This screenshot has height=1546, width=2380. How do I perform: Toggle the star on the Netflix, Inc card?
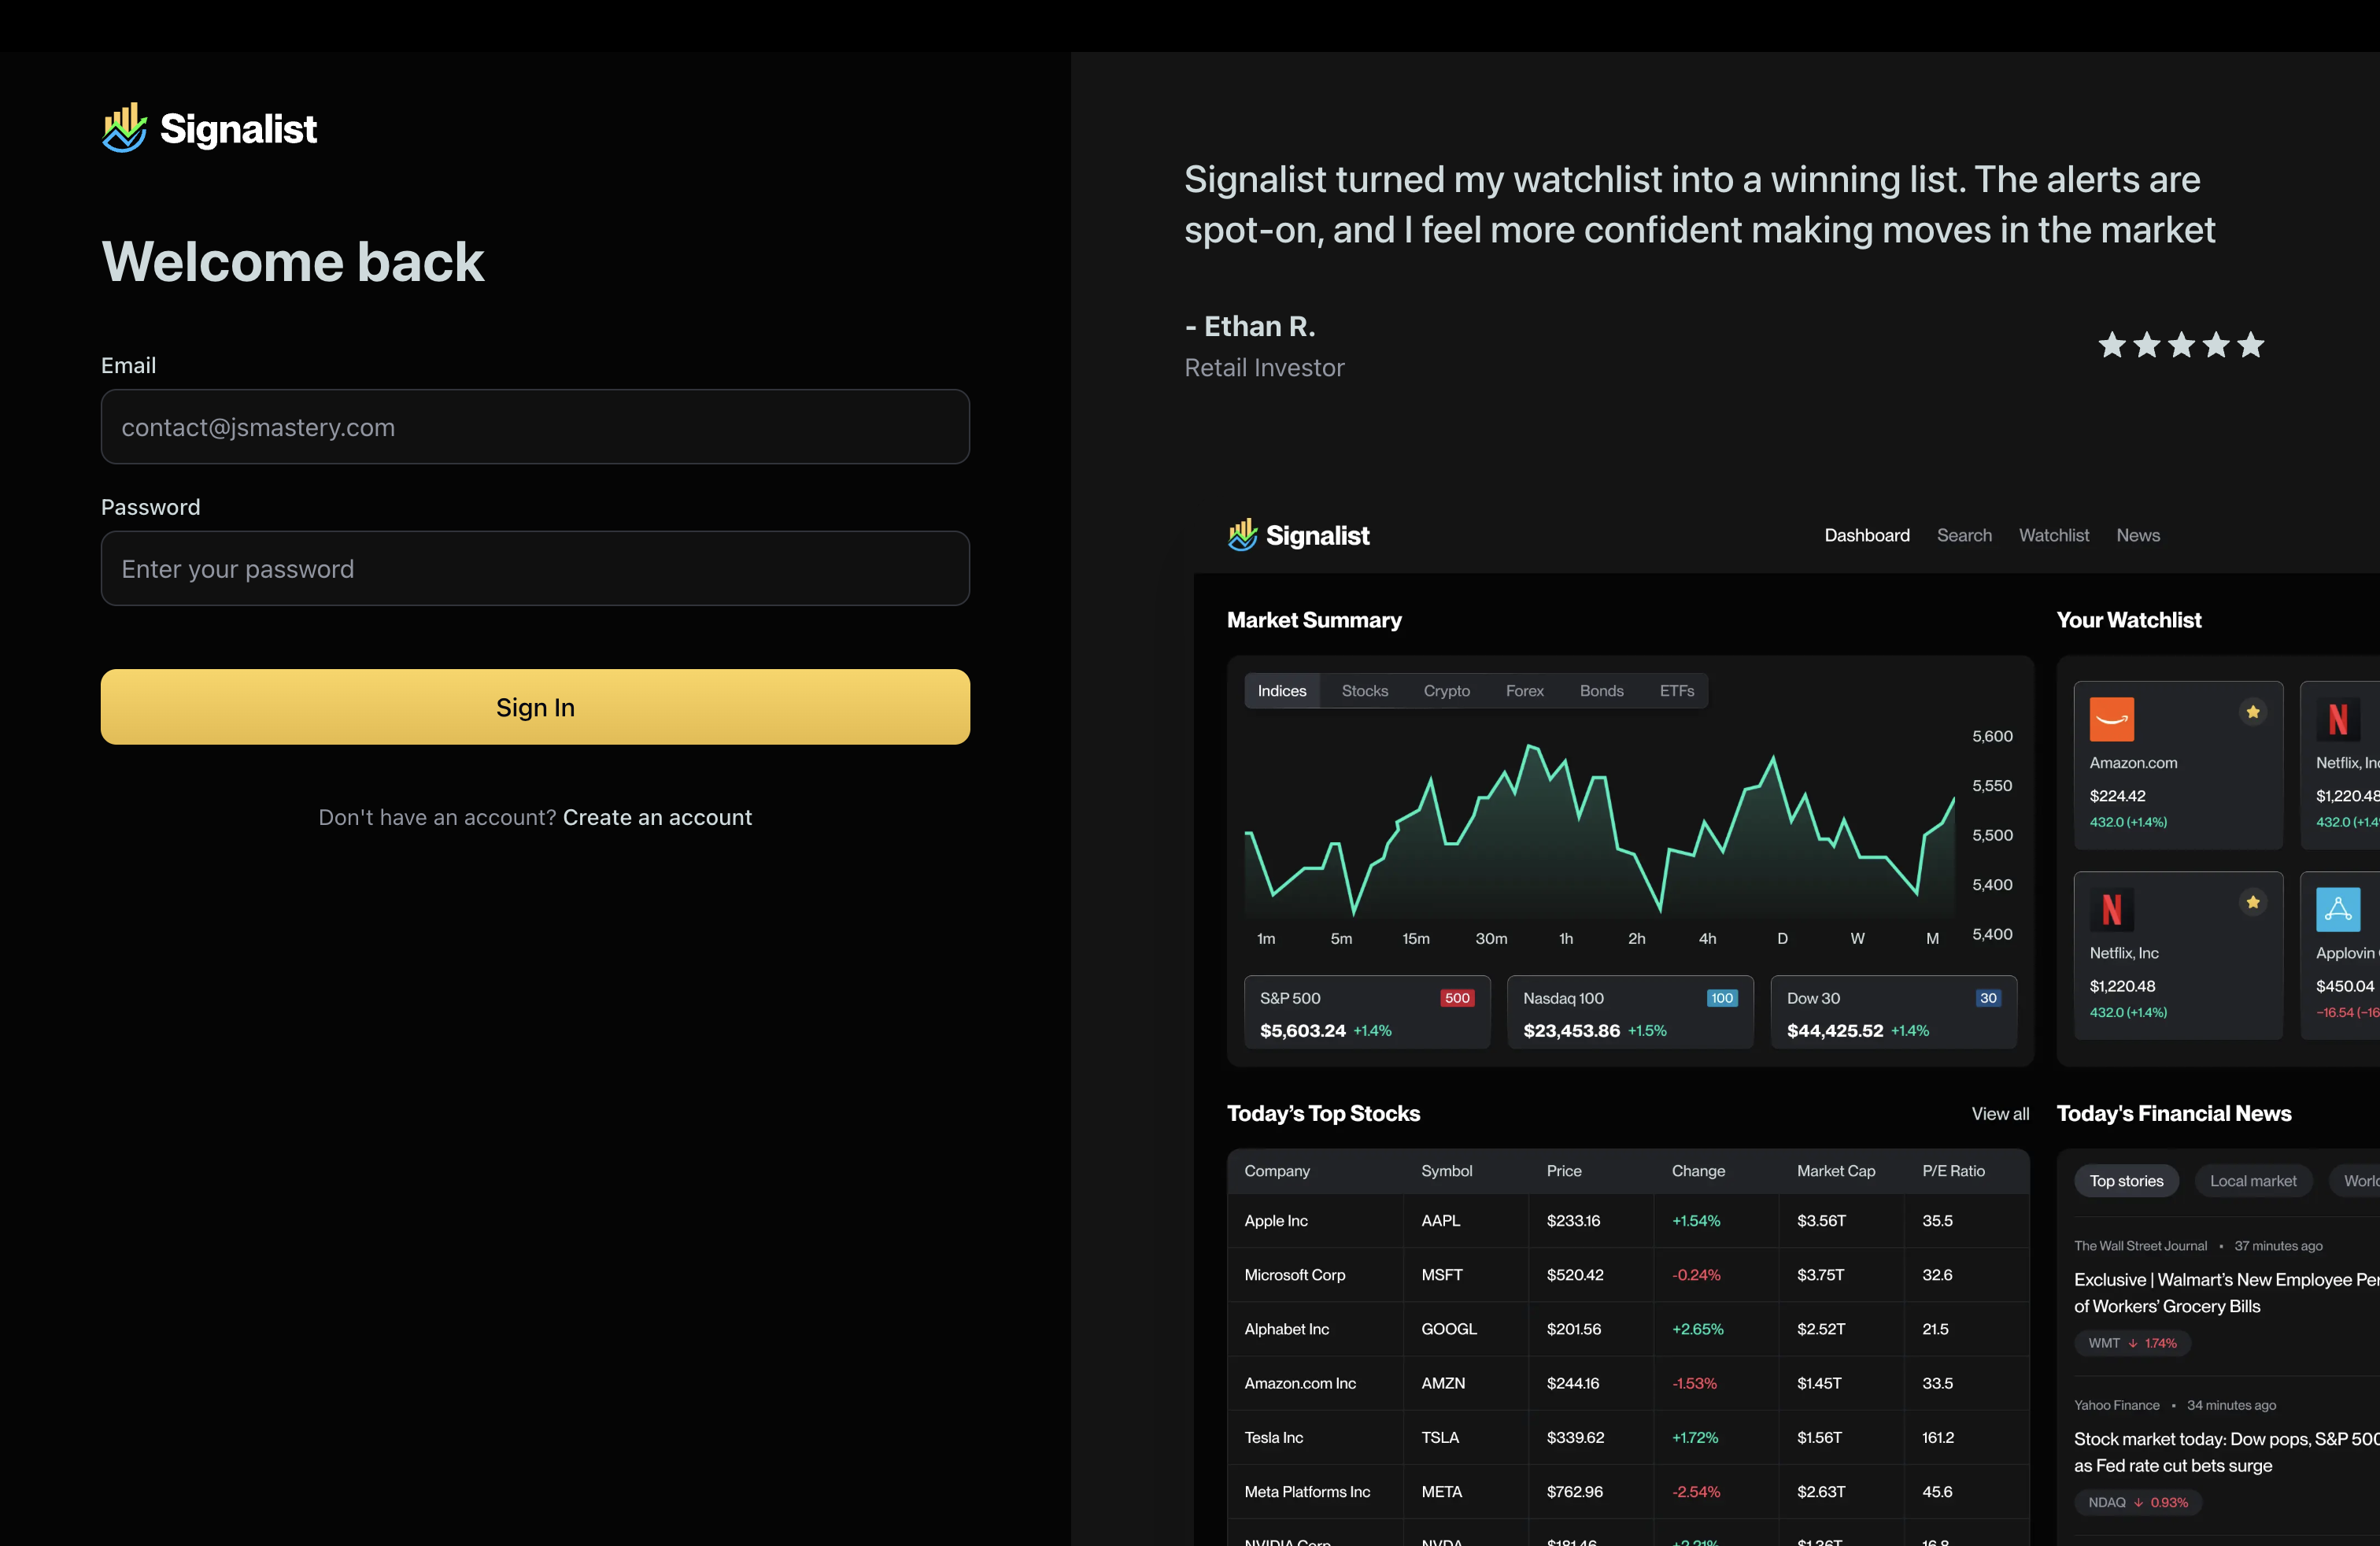2252,902
